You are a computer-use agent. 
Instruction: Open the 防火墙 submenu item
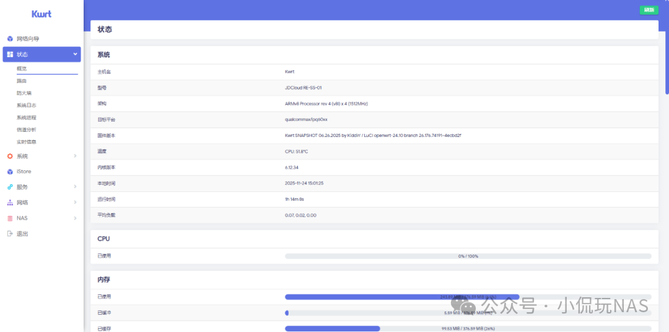24,93
